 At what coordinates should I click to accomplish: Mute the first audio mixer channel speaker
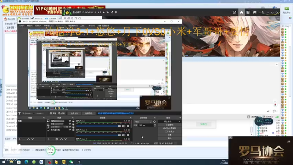point(123,126)
